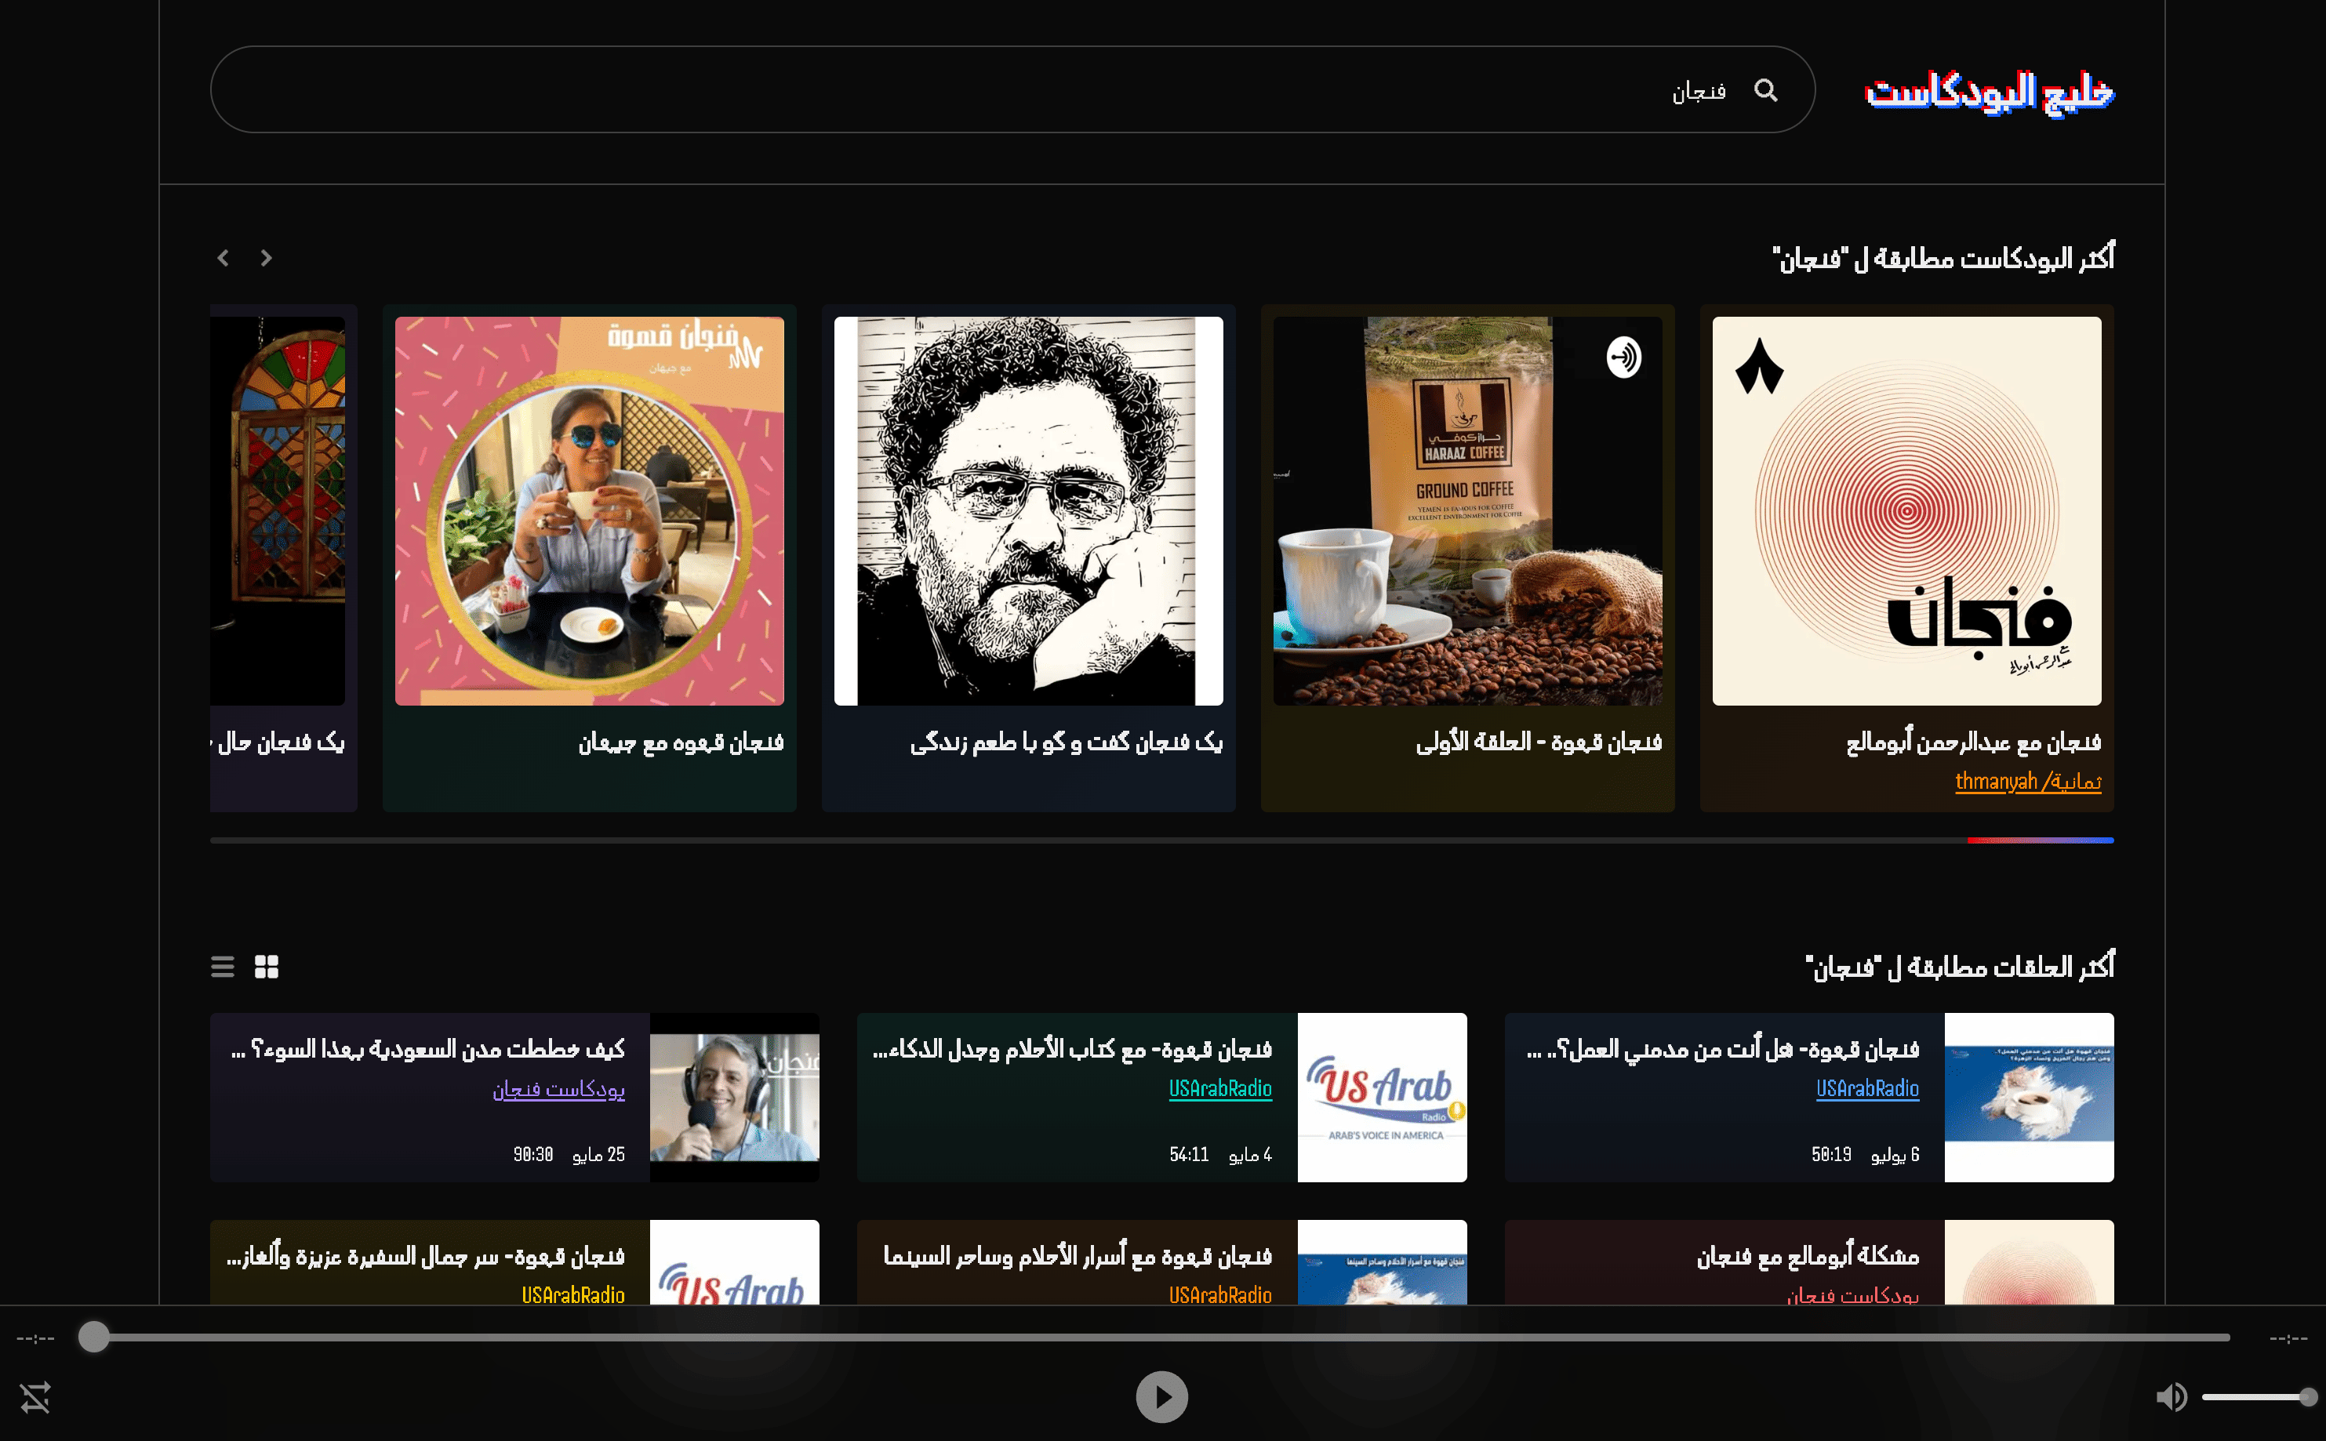The height and width of the screenshot is (1441, 2326).
Task: Click the search magnifier icon
Action: coord(1765,90)
